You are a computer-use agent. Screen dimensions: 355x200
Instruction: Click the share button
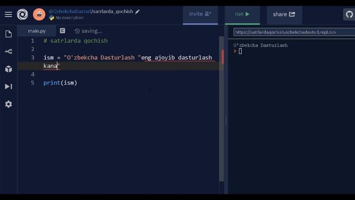point(285,14)
